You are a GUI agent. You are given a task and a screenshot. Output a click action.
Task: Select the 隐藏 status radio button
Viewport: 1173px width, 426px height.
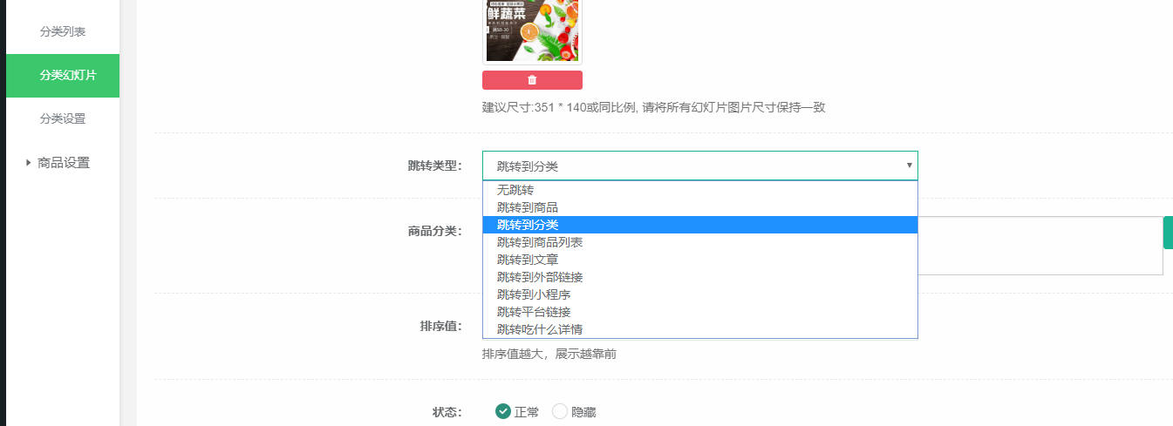pyautogui.click(x=560, y=412)
